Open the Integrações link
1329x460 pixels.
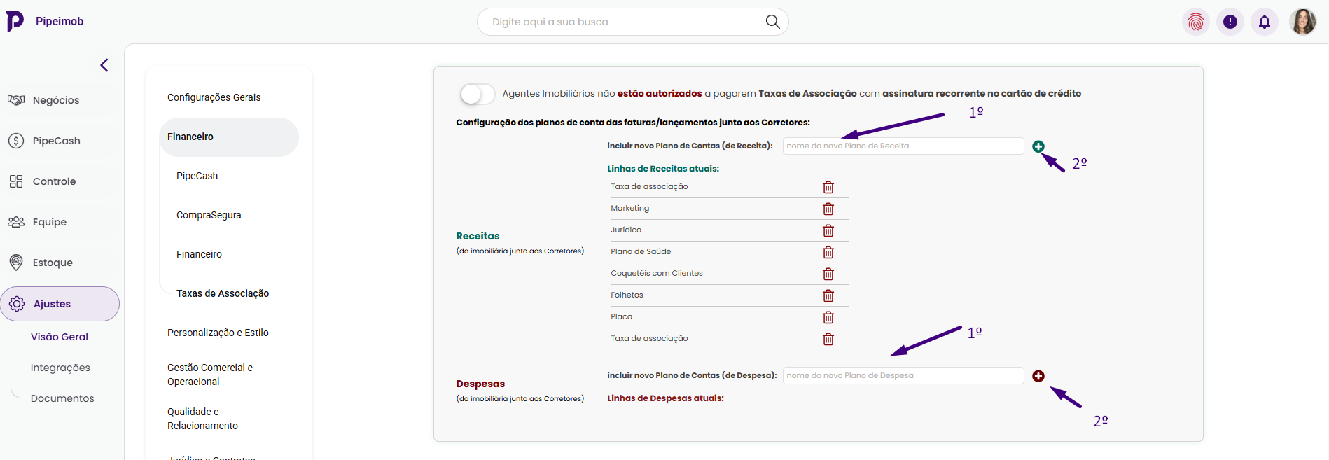point(60,368)
